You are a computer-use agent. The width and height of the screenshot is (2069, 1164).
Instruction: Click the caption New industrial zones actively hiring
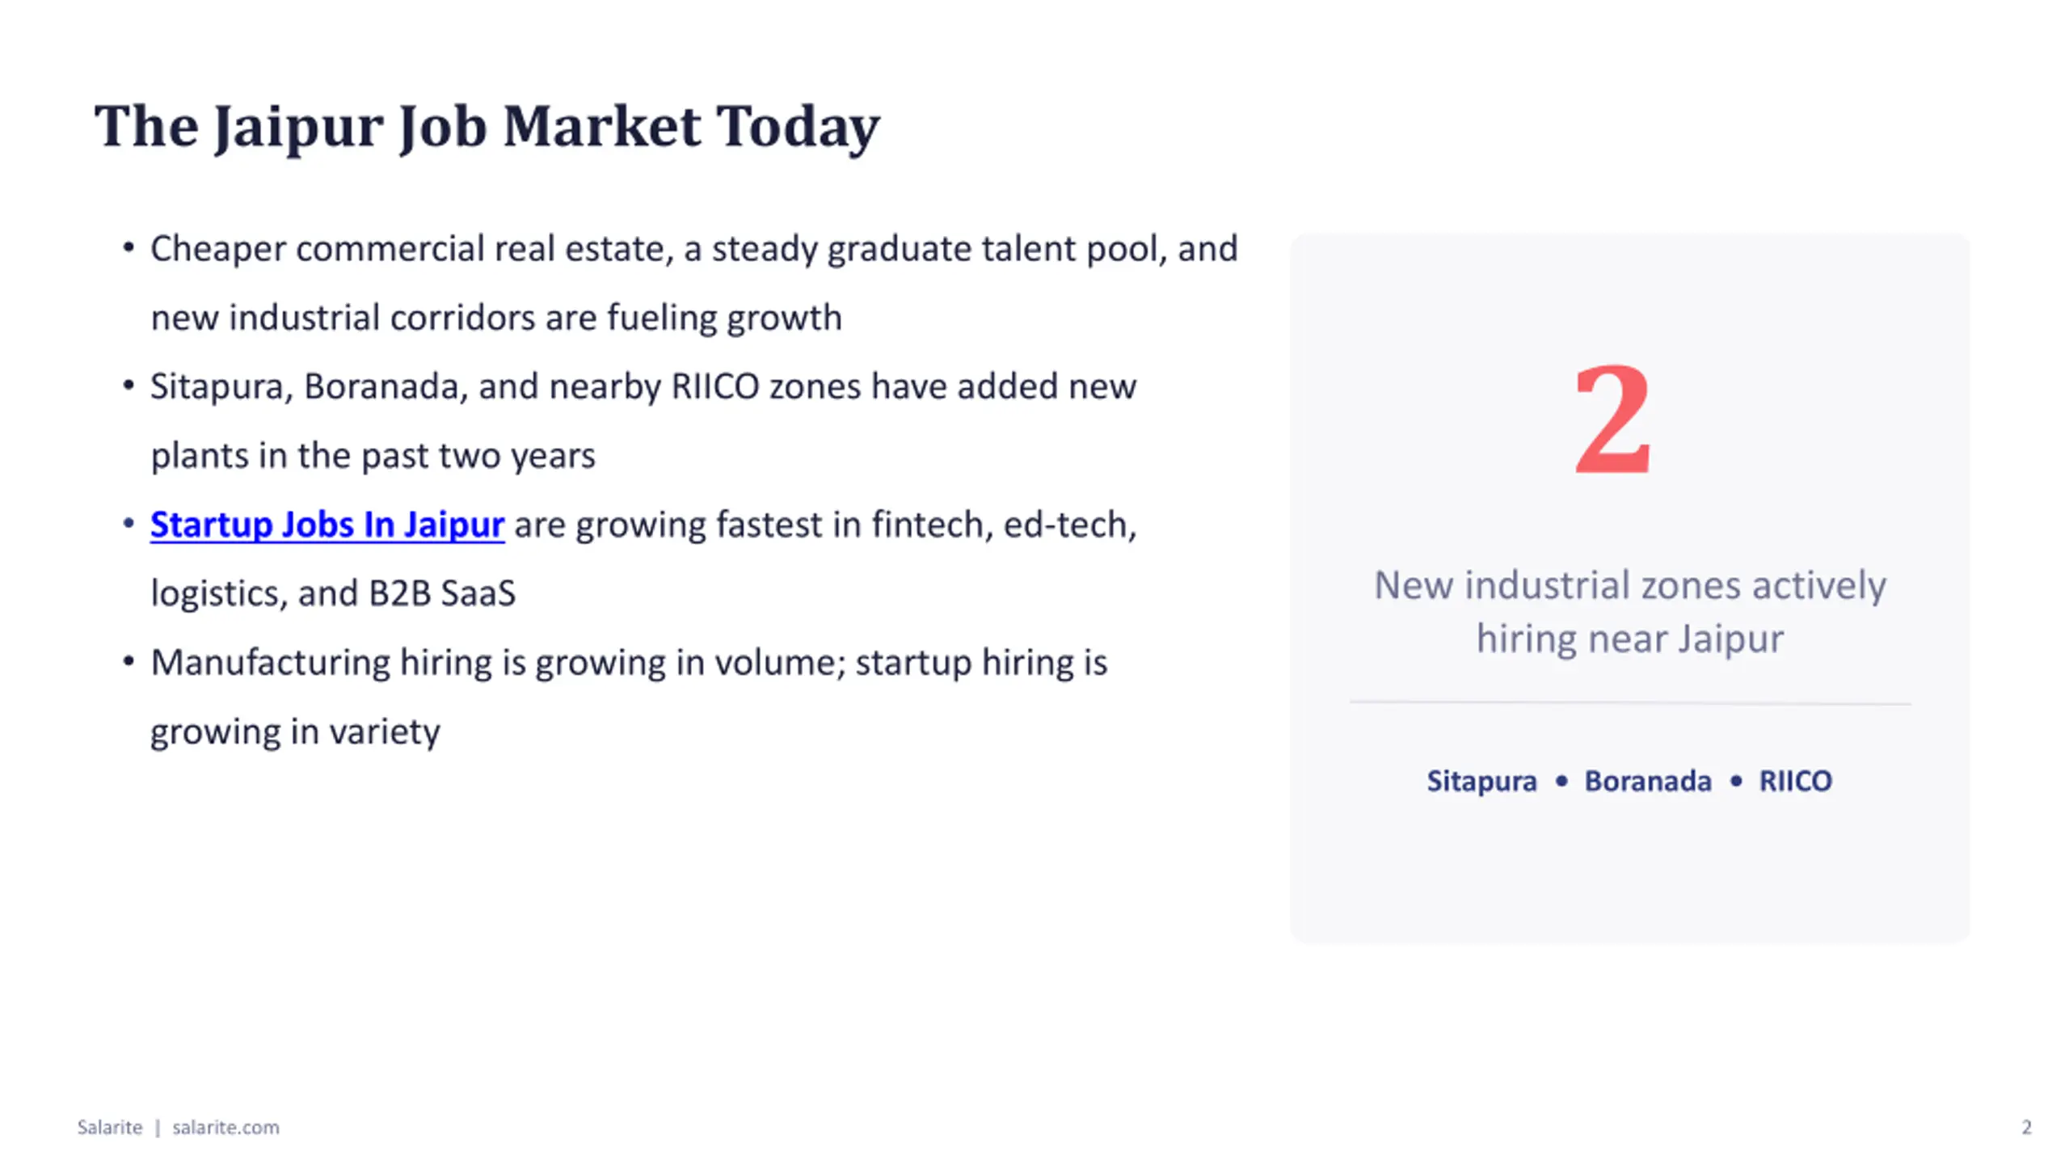click(x=1630, y=612)
